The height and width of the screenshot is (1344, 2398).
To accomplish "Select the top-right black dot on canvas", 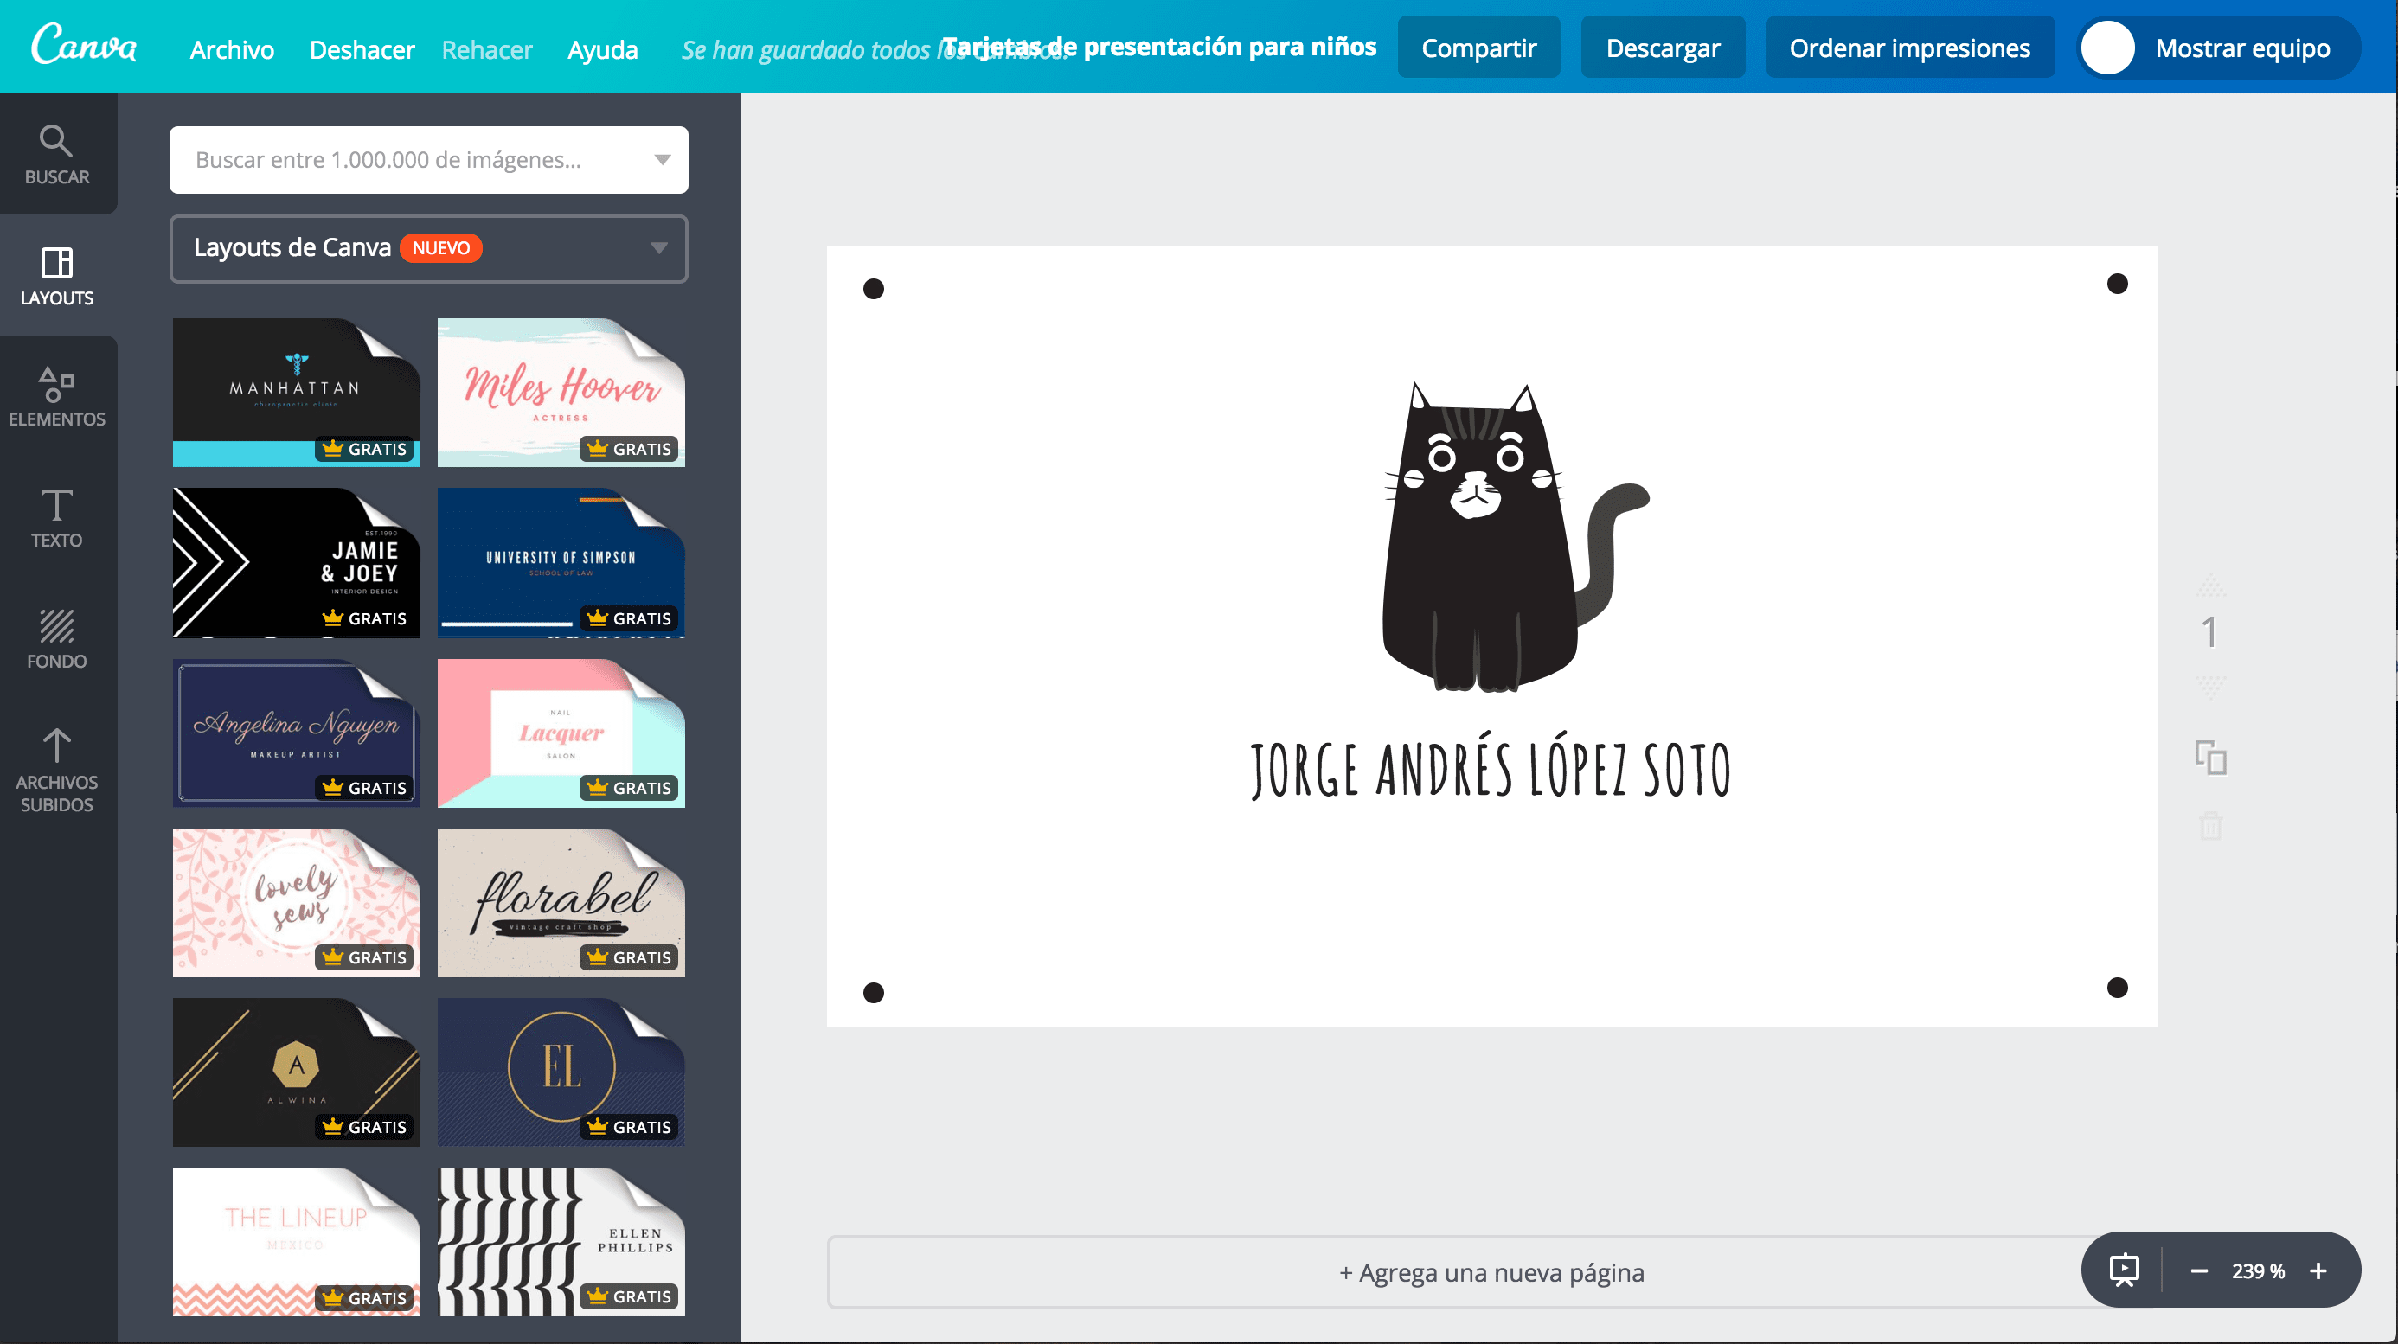I will pos(2117,283).
